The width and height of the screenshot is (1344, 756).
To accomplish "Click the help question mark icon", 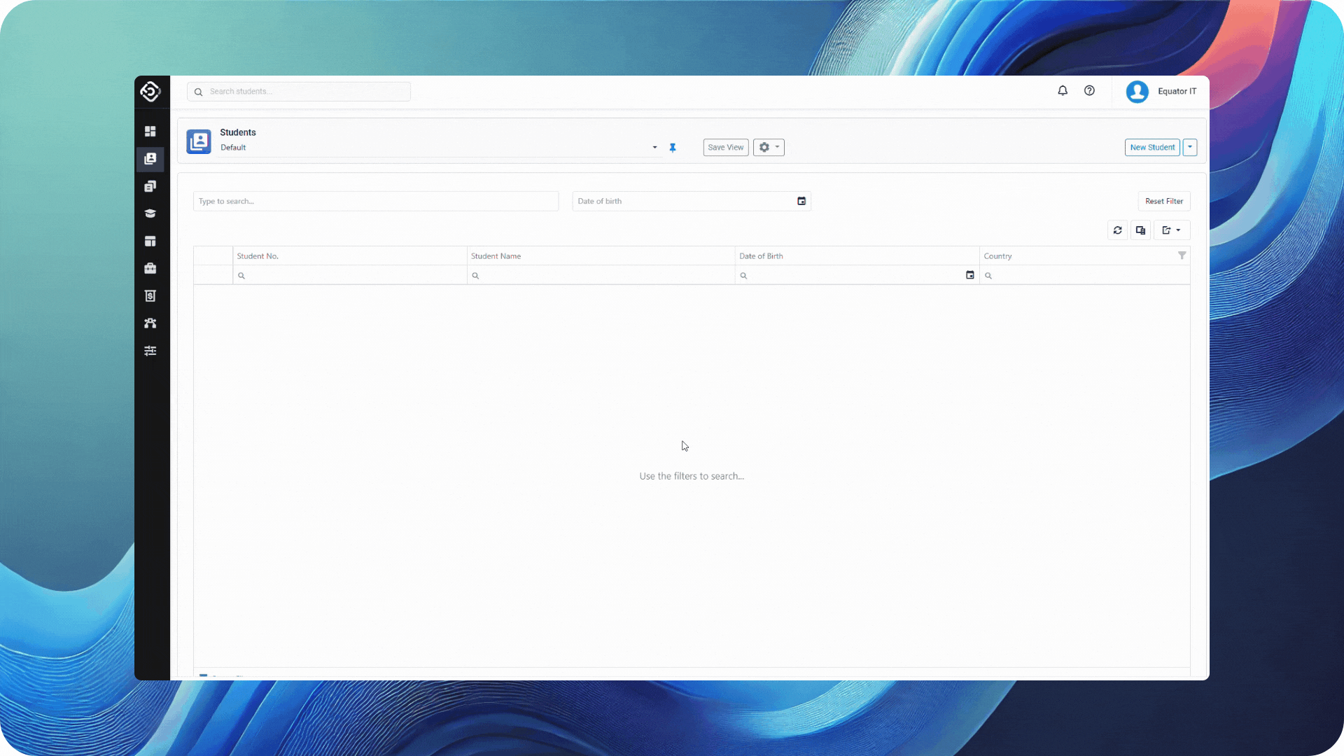I will coord(1089,91).
